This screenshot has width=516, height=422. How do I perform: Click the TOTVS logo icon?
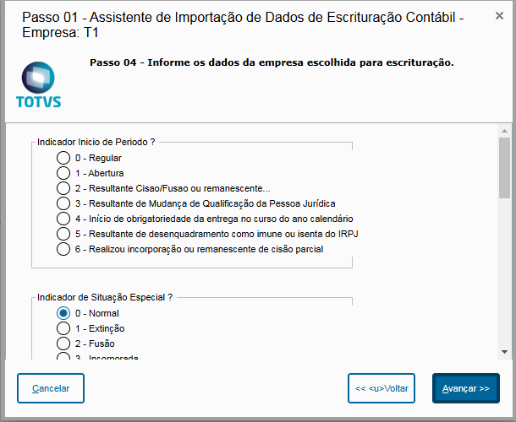tap(38, 84)
